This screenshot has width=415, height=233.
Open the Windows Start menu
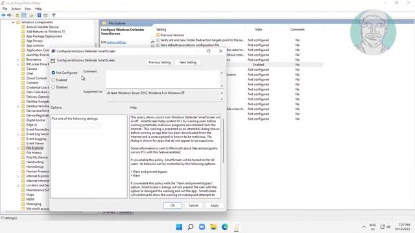(179, 227)
